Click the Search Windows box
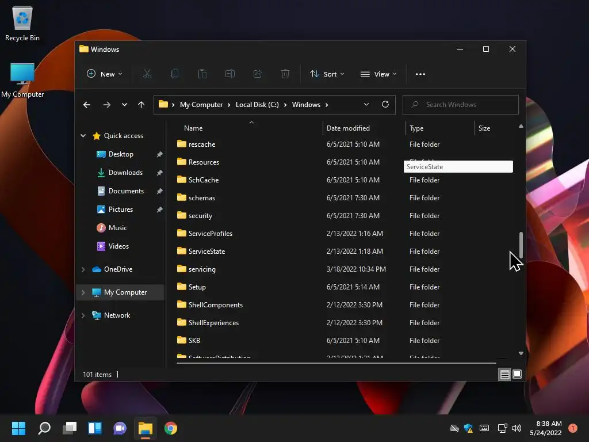The width and height of the screenshot is (589, 442). [x=461, y=105]
